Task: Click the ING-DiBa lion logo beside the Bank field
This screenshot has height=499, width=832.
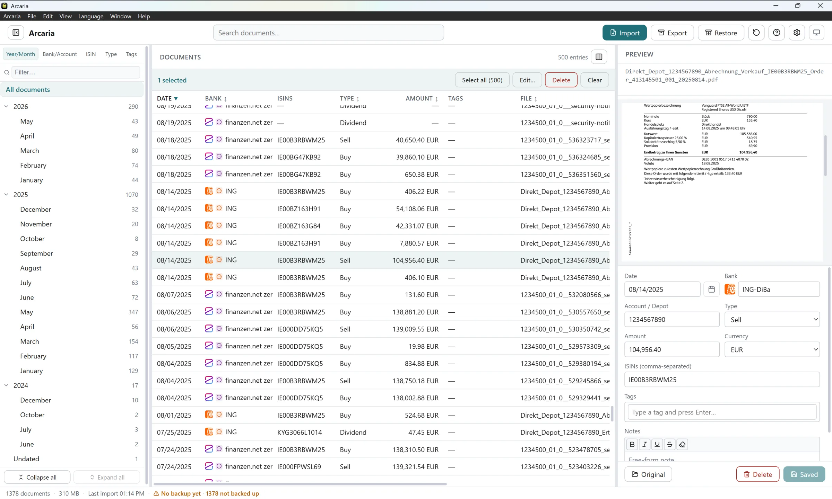Action: (x=730, y=289)
